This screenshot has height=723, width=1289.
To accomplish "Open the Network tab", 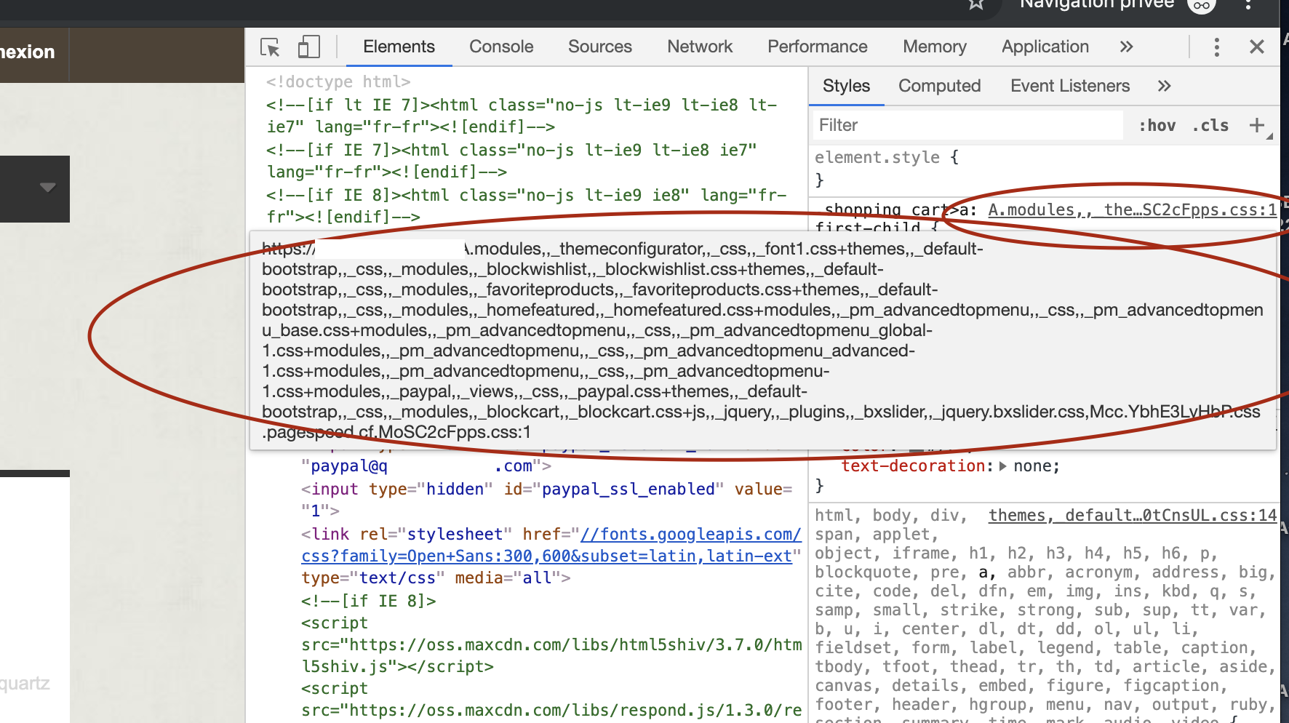I will coord(700,47).
